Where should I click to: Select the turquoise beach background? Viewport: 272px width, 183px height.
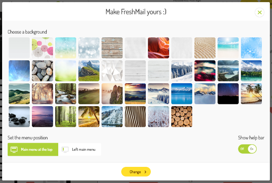[228, 48]
